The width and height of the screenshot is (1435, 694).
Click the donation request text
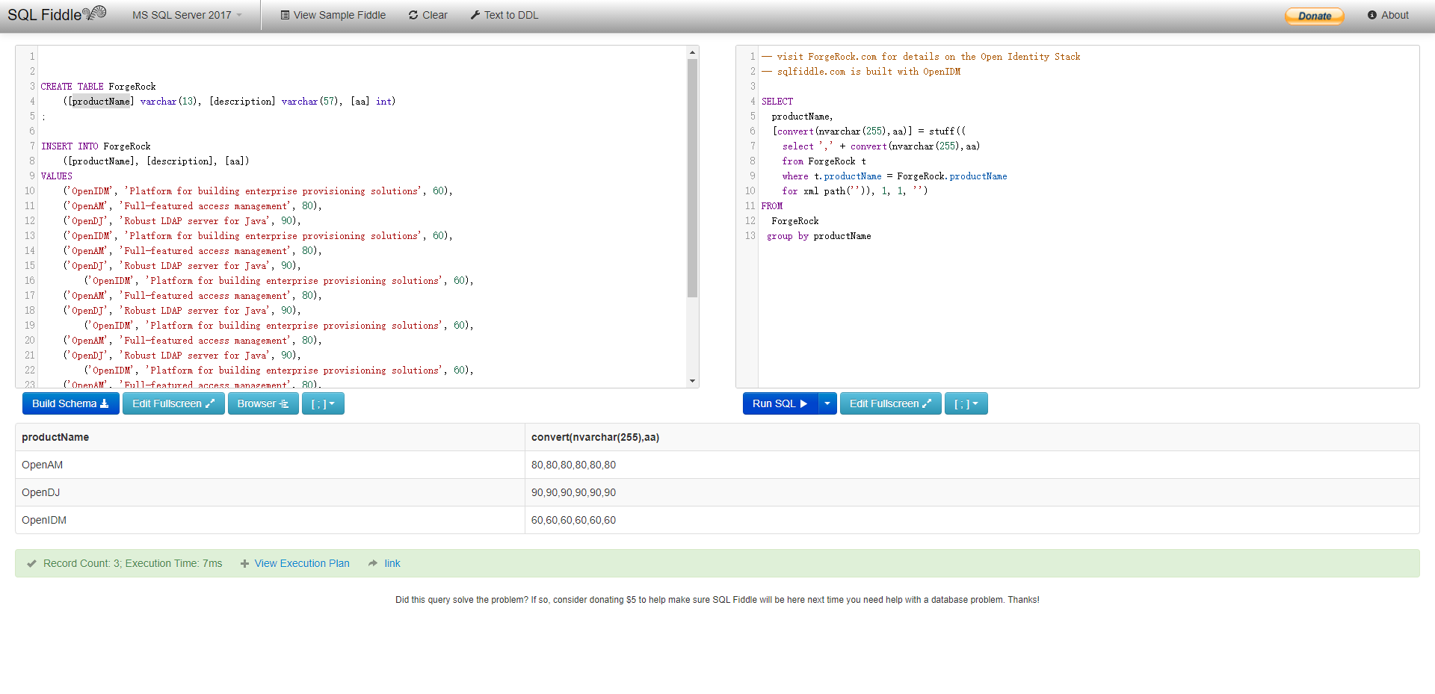point(717,600)
